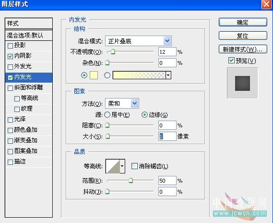This screenshot has width=273, height=223.
Task: Open the contour picker dropdown arrow
Action: (x=122, y=166)
